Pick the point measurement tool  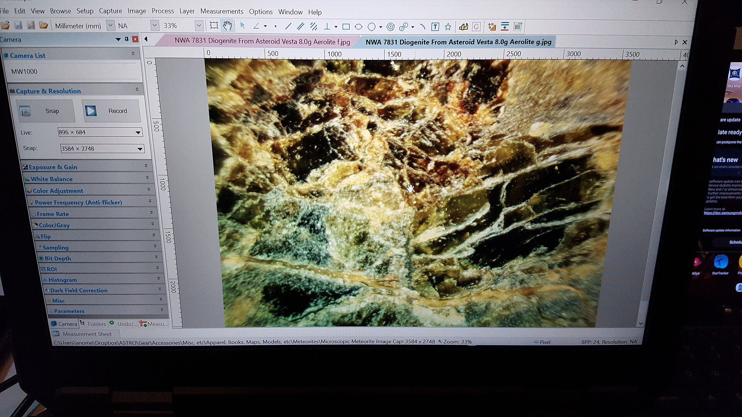pyautogui.click(x=276, y=26)
